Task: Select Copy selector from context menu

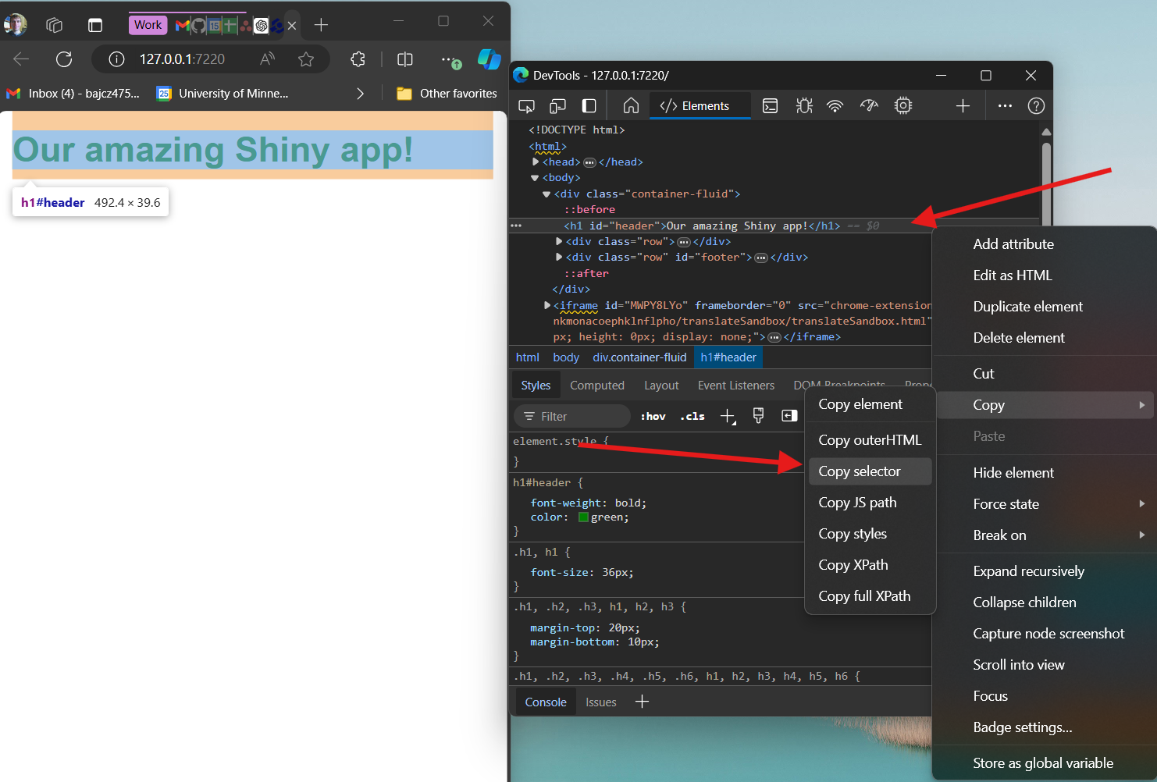Action: click(860, 471)
